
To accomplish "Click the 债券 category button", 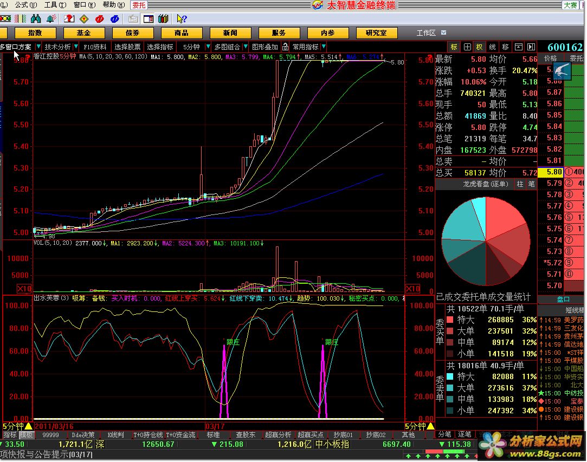I will 133,33.
